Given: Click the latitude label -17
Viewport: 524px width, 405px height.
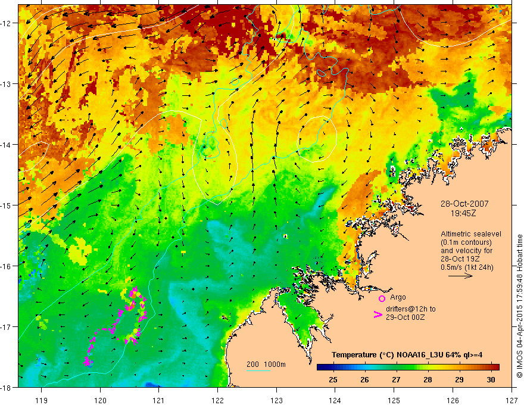Looking at the screenshot, I should point(7,327).
